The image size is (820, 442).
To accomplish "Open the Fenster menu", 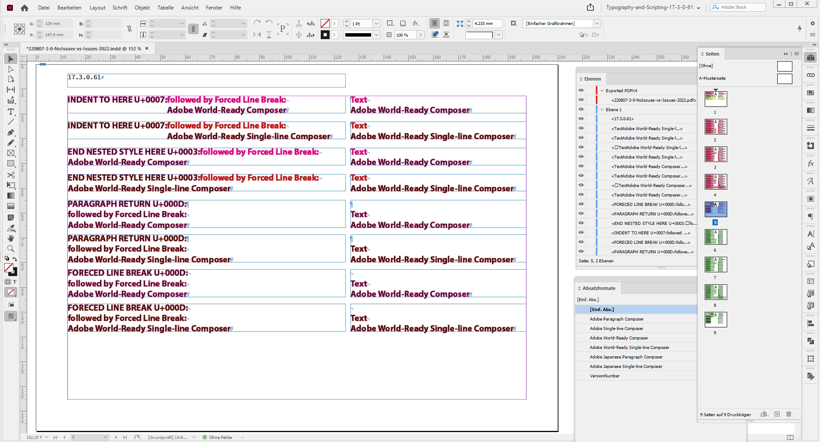I will [x=214, y=8].
